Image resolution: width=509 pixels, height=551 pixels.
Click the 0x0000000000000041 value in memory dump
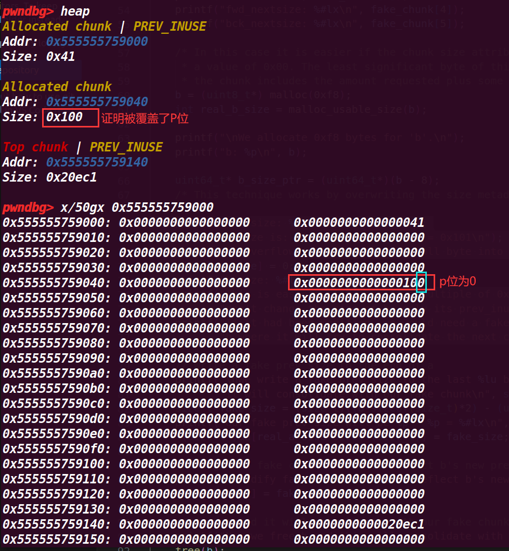click(x=359, y=223)
